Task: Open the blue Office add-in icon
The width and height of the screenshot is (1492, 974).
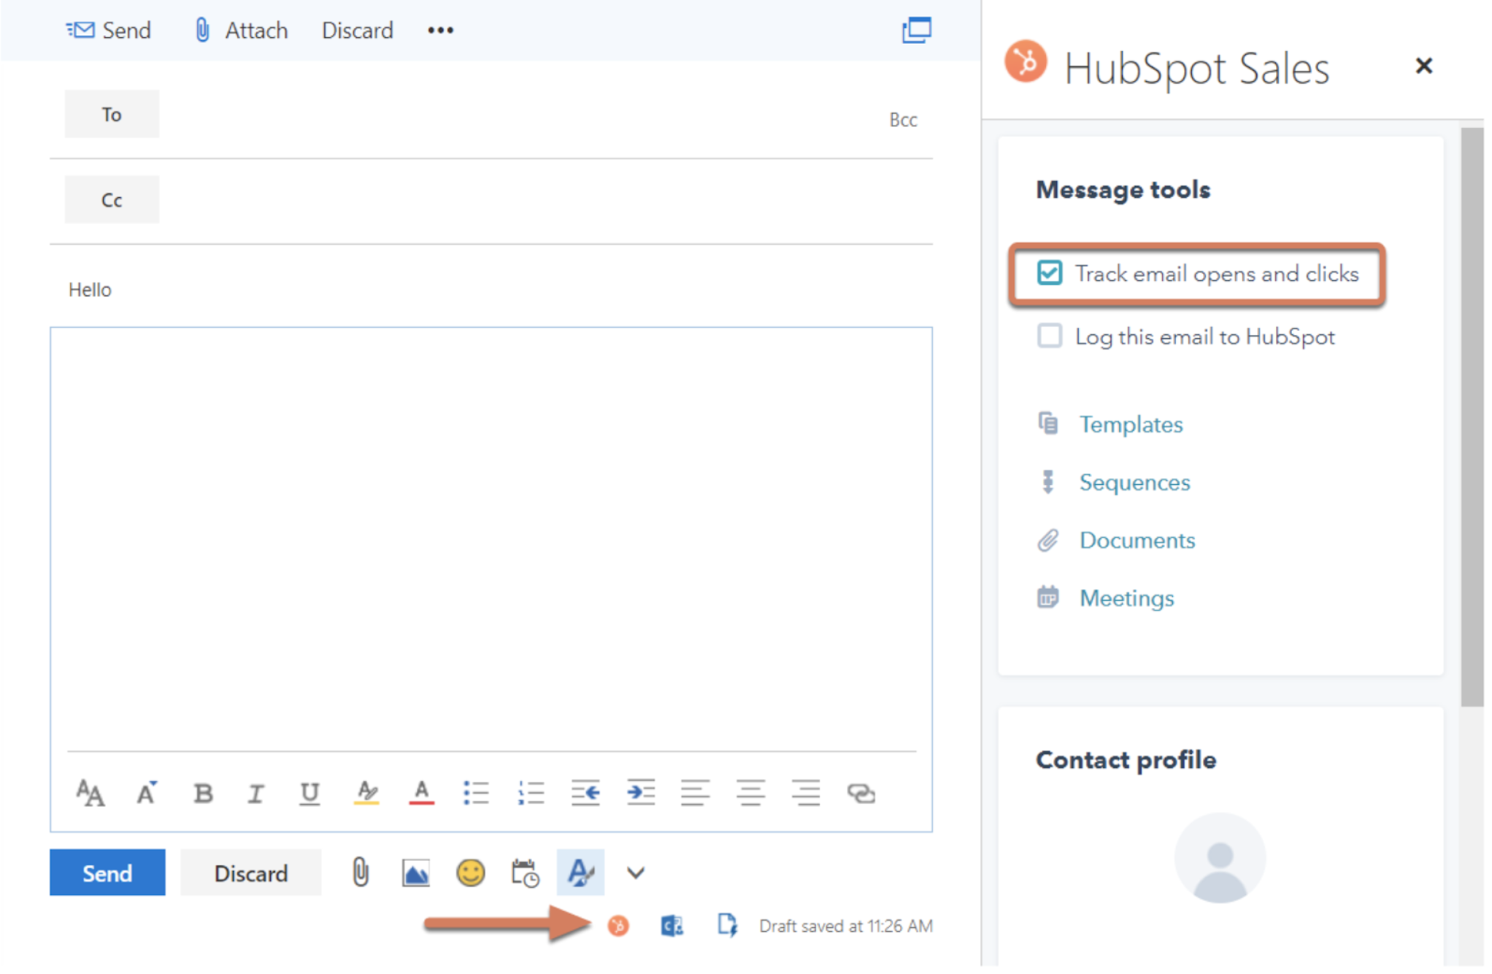Action: click(x=672, y=926)
